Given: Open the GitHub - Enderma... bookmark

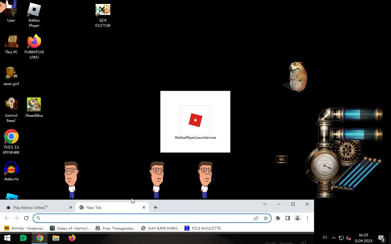Looking at the screenshot, I should pyautogui.click(x=25, y=228).
